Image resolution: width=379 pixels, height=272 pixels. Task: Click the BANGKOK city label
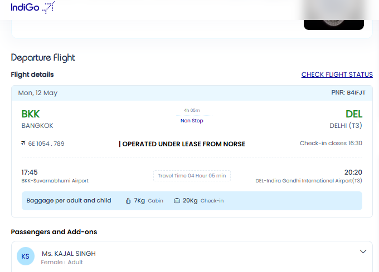click(37, 126)
